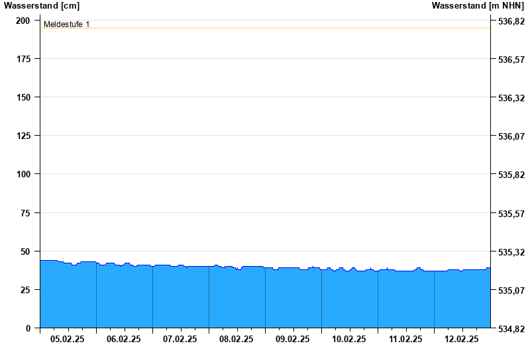Viewport: 530px width, 364px height.
Task: Click the right axis title 'Wasserstand [m NHN]'
Action: [478, 6]
